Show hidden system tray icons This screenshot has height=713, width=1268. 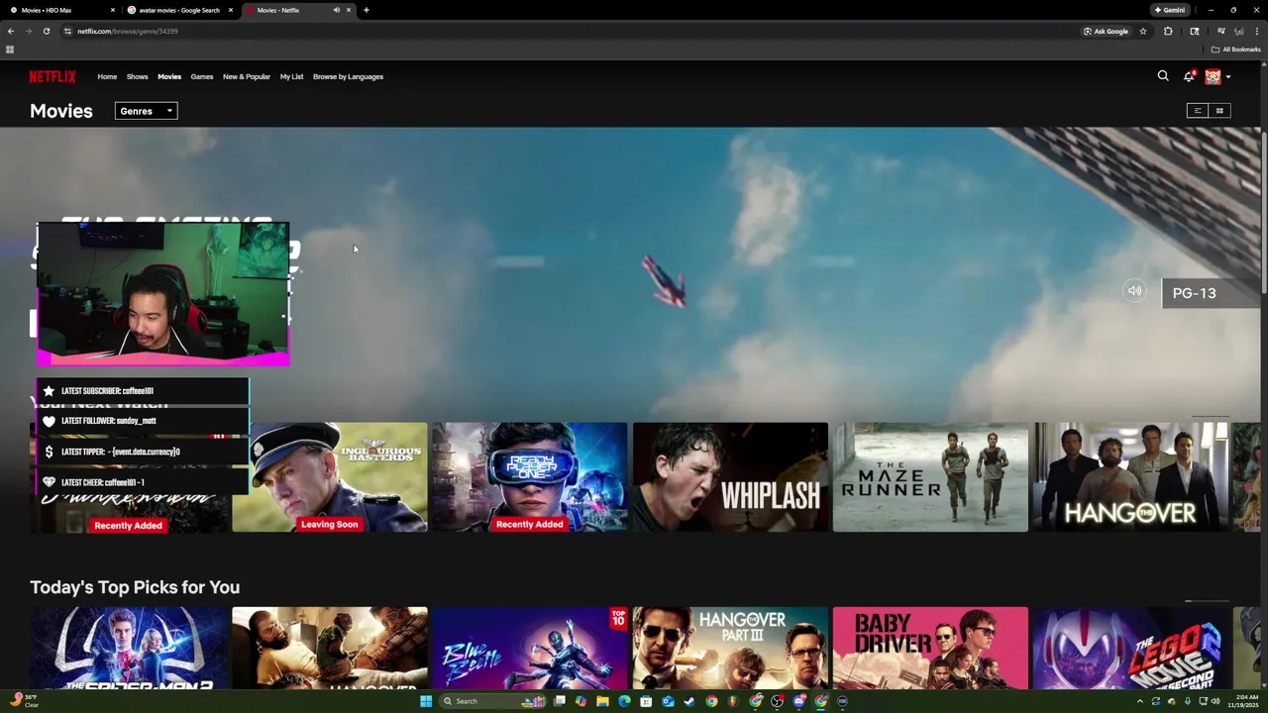click(1139, 701)
